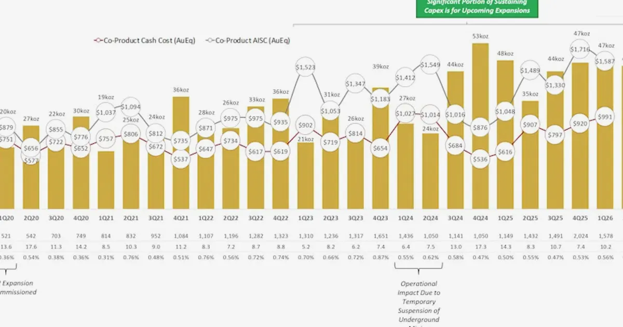Select the $1,523 AISC data label
Screen dimensions: 623x327
click(306, 67)
